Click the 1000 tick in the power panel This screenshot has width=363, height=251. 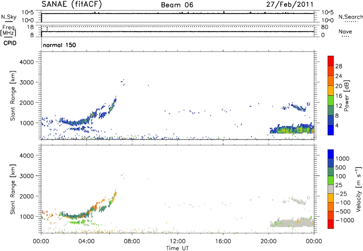pyautogui.click(x=26, y=123)
